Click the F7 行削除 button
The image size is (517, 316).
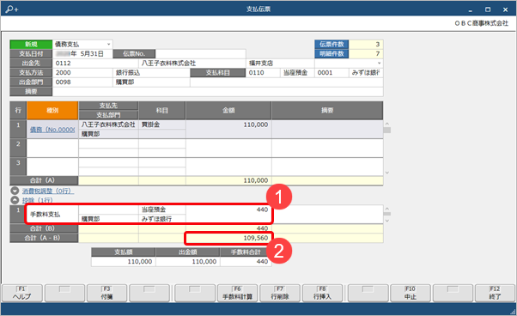click(x=280, y=293)
